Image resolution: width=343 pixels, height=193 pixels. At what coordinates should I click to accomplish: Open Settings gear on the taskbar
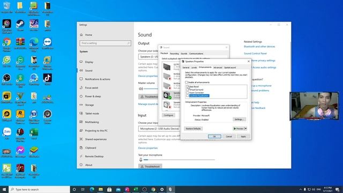(162, 189)
